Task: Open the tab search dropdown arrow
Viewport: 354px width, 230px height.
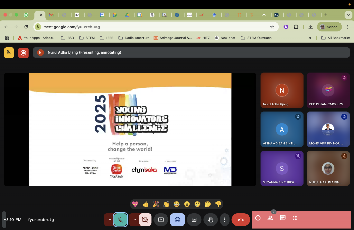Action: [x=348, y=15]
